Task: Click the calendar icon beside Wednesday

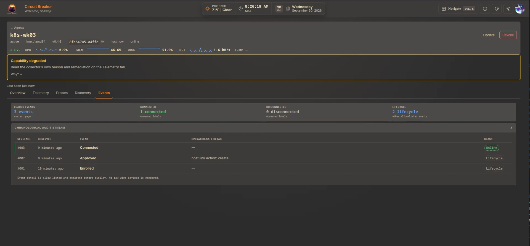Action: click(288, 9)
